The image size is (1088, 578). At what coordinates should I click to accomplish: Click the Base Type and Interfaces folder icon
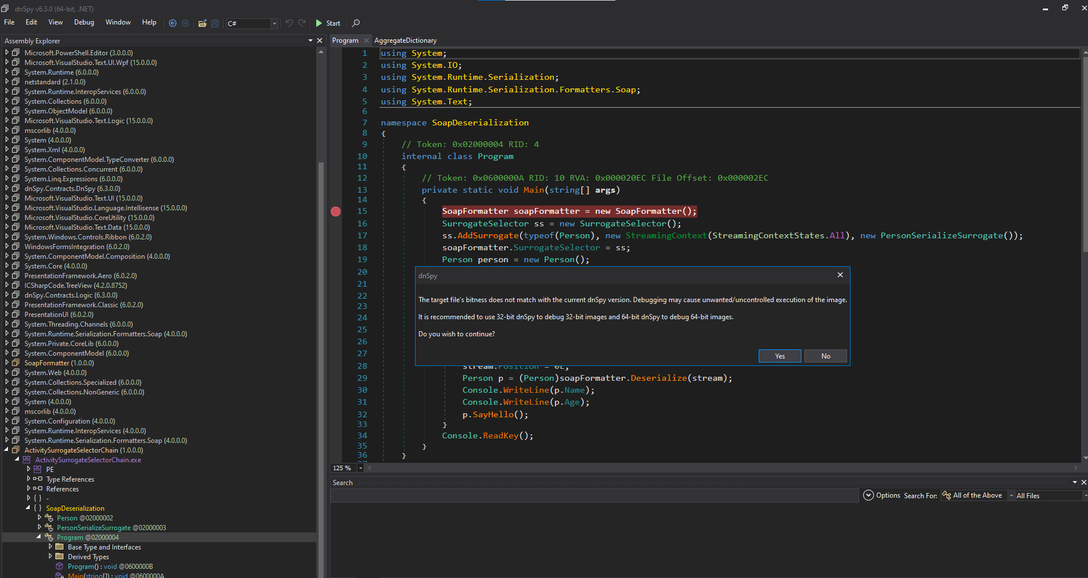[59, 547]
